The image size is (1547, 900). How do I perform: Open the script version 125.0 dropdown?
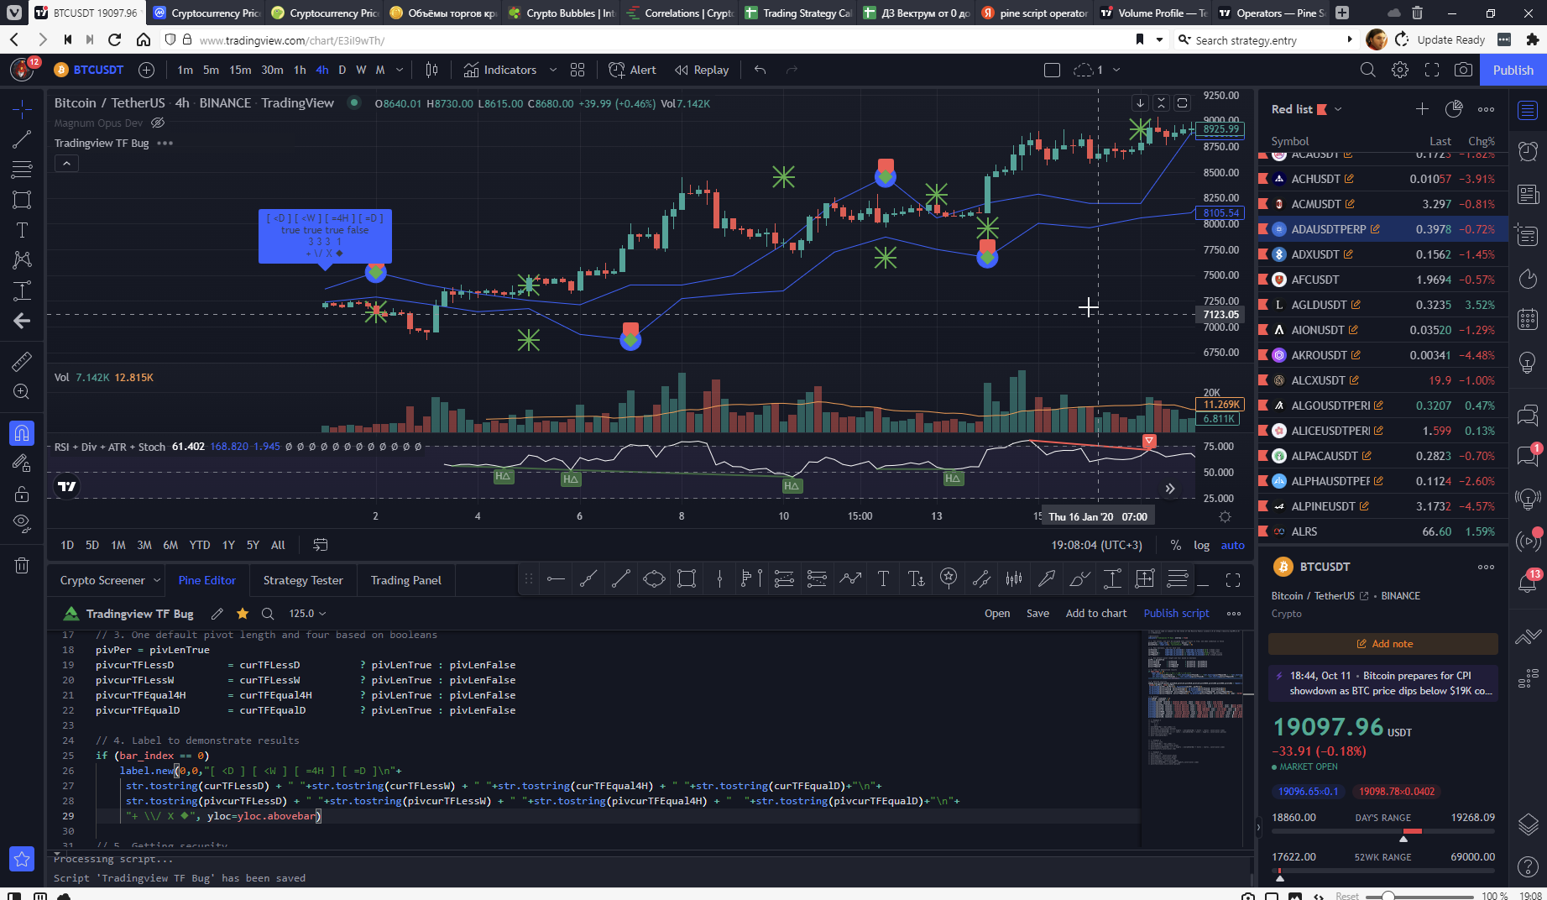pyautogui.click(x=307, y=614)
